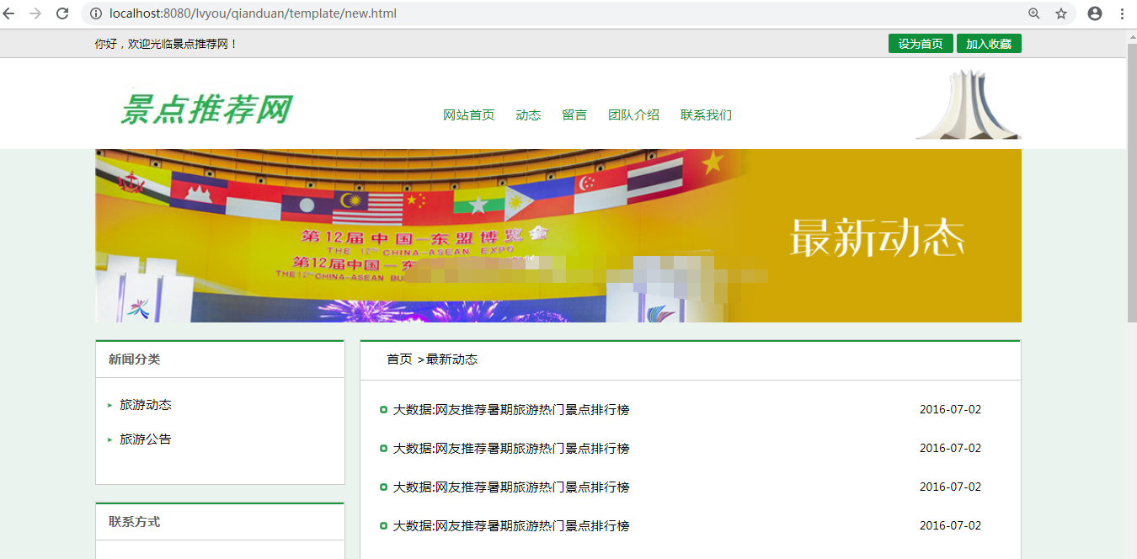Open the 动态 navigation item
The image size is (1137, 559).
tap(528, 115)
